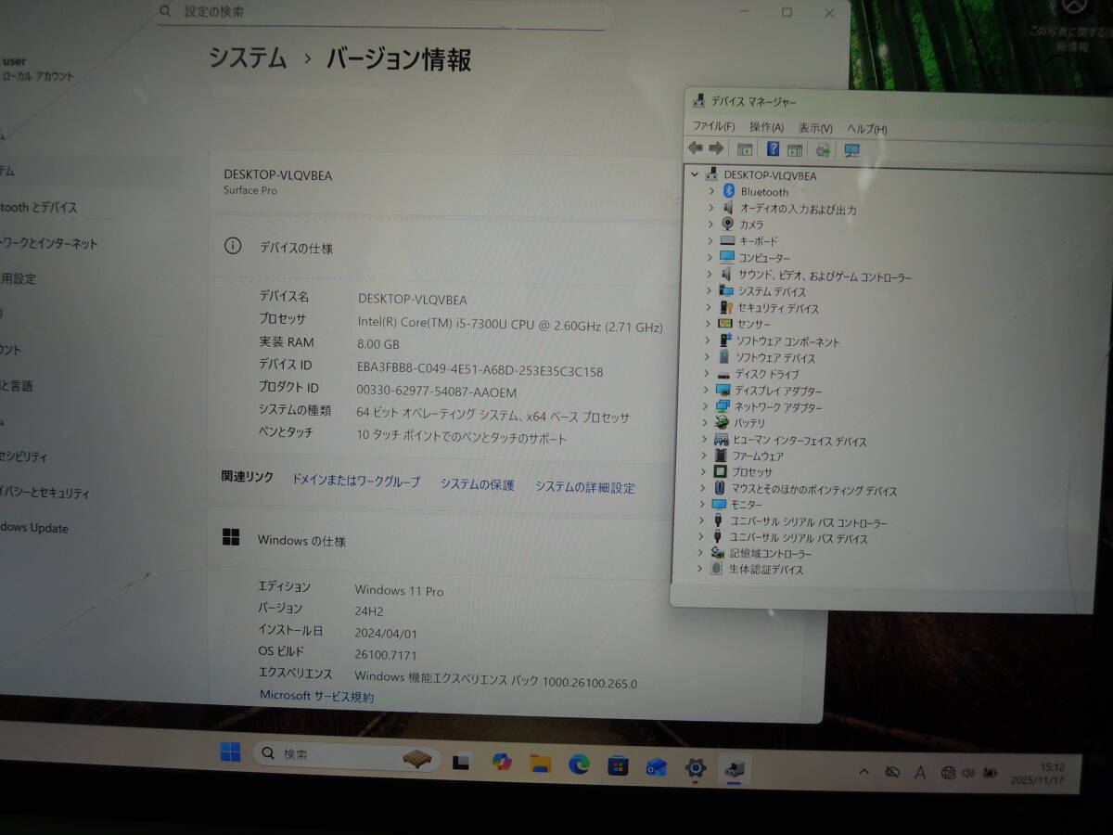Expand the カメラ category chevron

point(711,224)
